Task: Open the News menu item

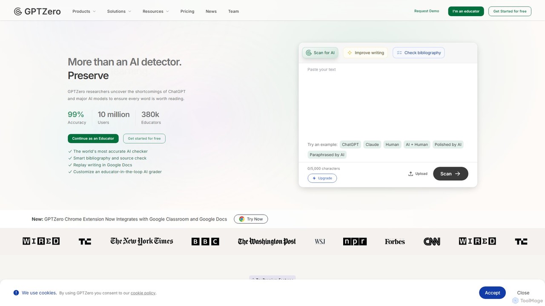Action: pos(211,11)
